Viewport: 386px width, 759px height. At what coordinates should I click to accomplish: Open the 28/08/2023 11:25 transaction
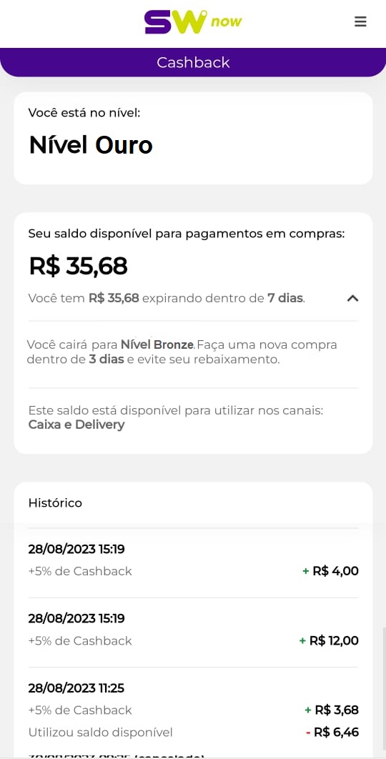[x=193, y=710]
